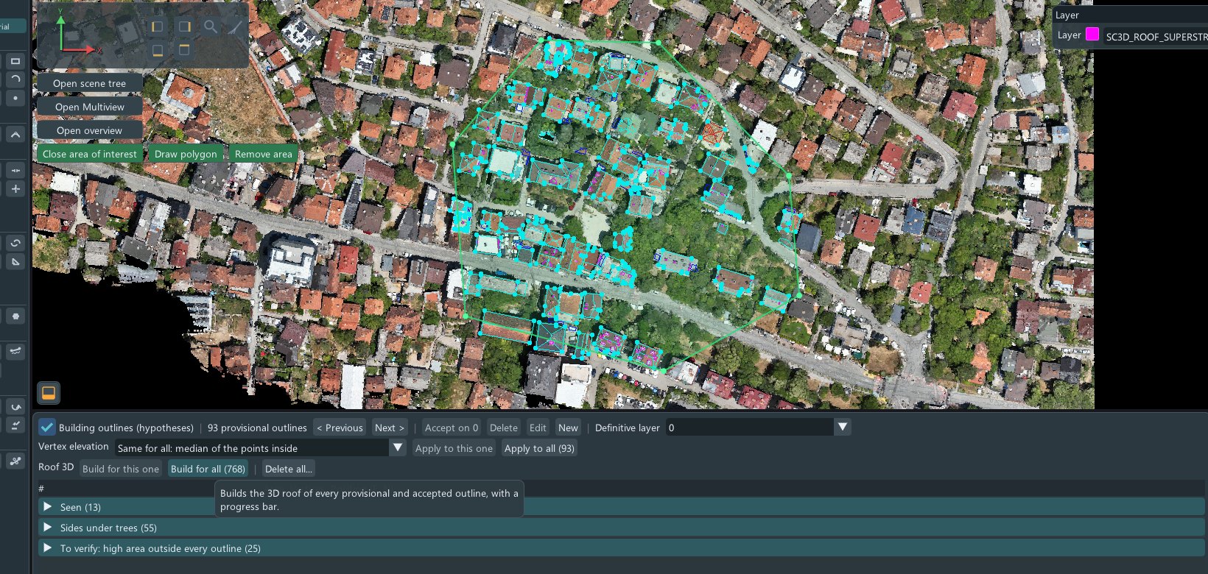The width and height of the screenshot is (1208, 574).
Task: Uncheck Building outlines (hypotheses) checkbox
Action: point(47,428)
